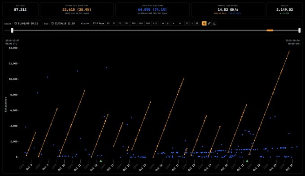Image resolution: width=305 pixels, height=176 pixels.
Task: Open the End date calendar icon
Action: (x=52, y=23)
